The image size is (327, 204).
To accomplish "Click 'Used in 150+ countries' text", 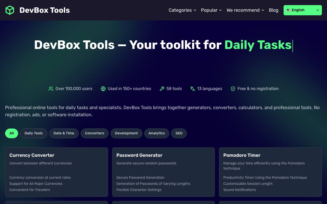I will pos(130,89).
